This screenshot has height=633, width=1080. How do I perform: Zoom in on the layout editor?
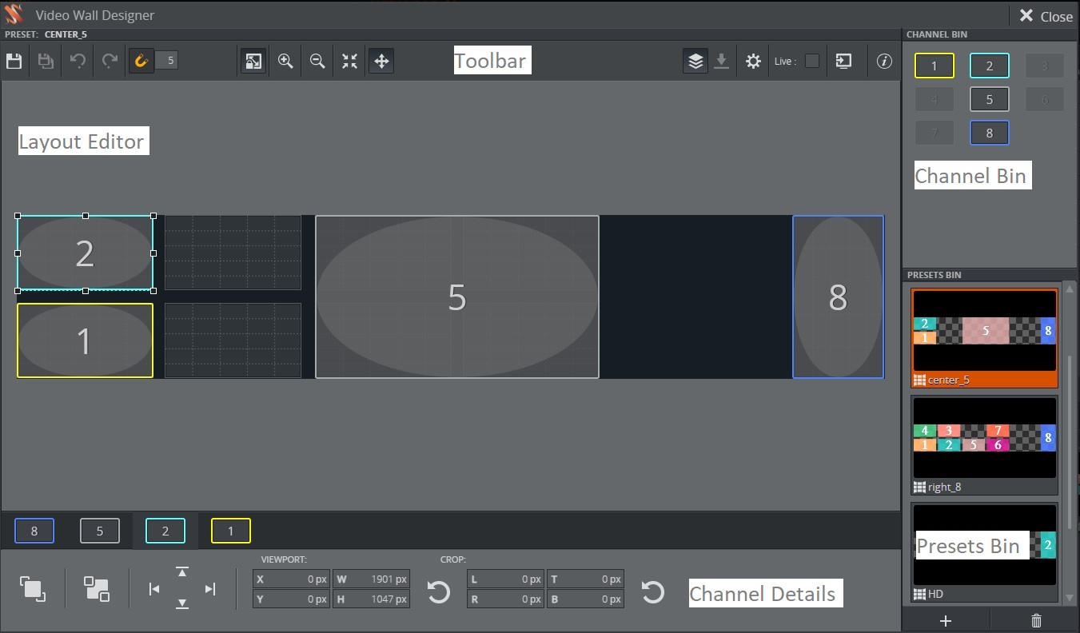(x=285, y=61)
